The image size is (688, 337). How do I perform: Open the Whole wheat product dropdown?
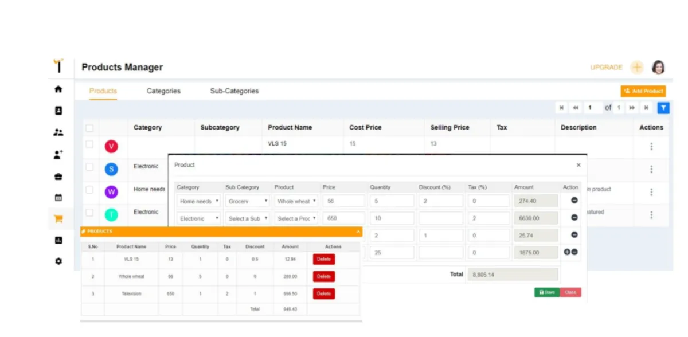point(296,201)
